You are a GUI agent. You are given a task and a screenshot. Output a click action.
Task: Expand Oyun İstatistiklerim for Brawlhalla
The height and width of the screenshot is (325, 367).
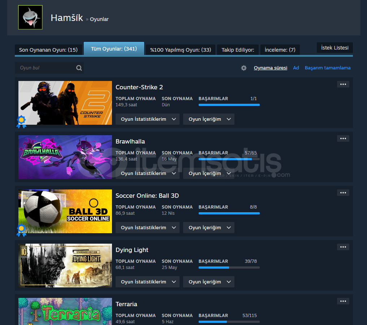click(x=147, y=174)
